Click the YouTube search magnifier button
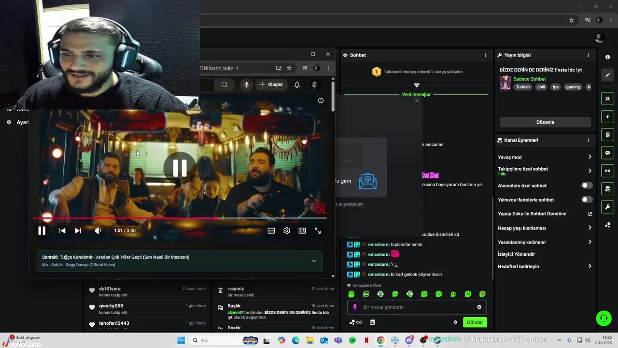This screenshot has height=348, width=618. [x=225, y=85]
